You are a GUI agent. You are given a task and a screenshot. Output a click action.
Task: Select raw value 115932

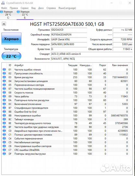point(124,135)
